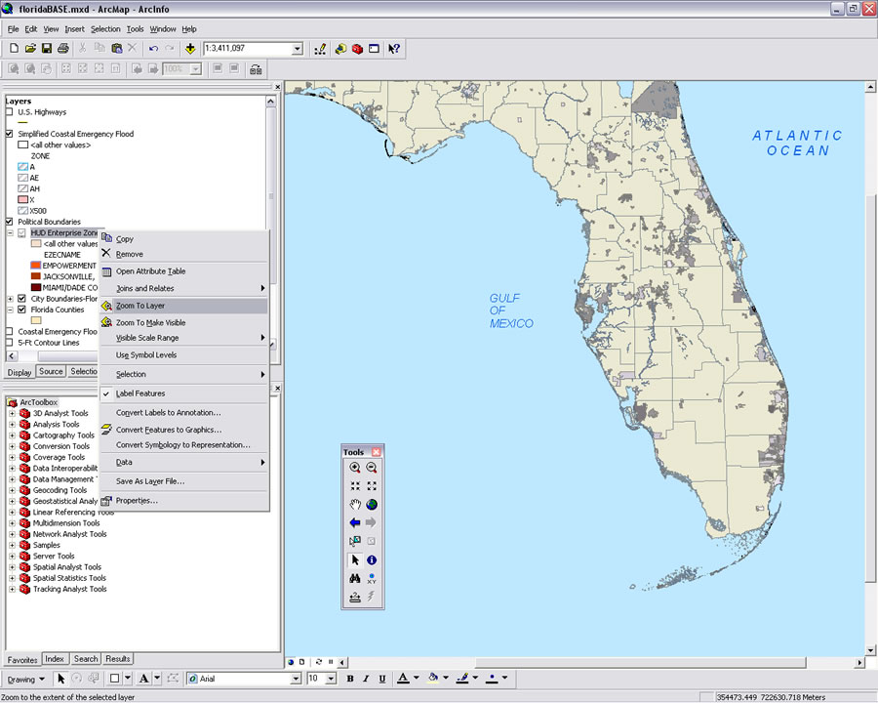Select the Pan hand tool
This screenshot has height=703, width=878.
tap(355, 505)
